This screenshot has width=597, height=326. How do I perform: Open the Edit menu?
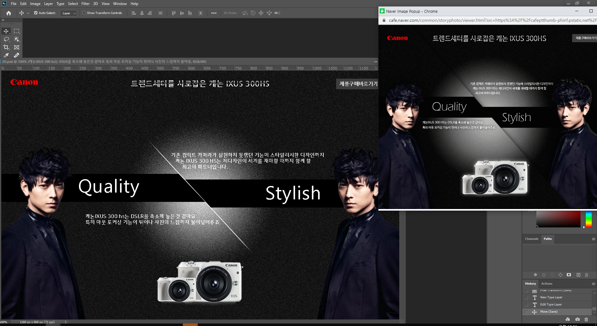point(23,4)
